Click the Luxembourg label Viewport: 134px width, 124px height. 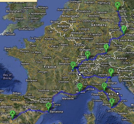[72, 38]
